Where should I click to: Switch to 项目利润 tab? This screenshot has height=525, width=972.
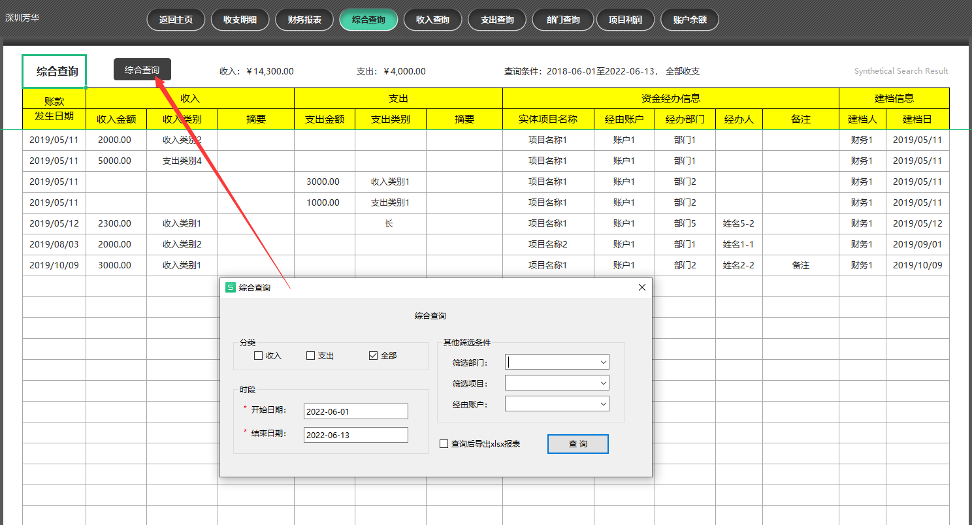pyautogui.click(x=625, y=20)
